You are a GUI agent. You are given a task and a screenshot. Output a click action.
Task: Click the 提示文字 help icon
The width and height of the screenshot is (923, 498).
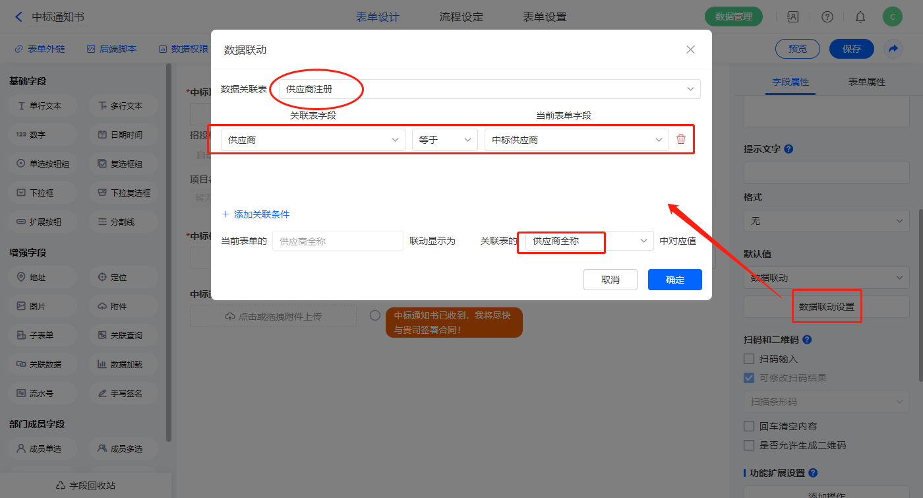(x=789, y=149)
